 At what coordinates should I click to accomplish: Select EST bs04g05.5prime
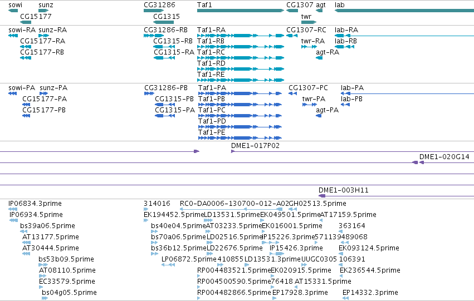coord(69,293)
